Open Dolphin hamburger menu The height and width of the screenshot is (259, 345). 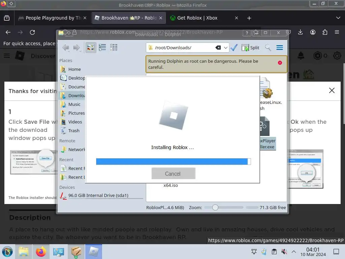tap(280, 48)
